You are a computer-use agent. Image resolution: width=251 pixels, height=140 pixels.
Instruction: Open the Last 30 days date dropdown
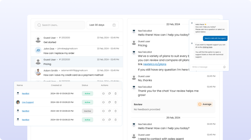point(102,25)
